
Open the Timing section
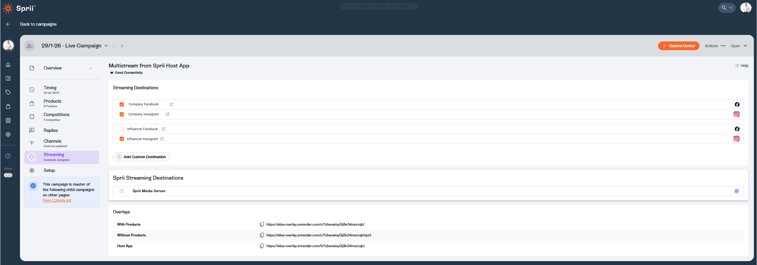[x=61, y=90]
